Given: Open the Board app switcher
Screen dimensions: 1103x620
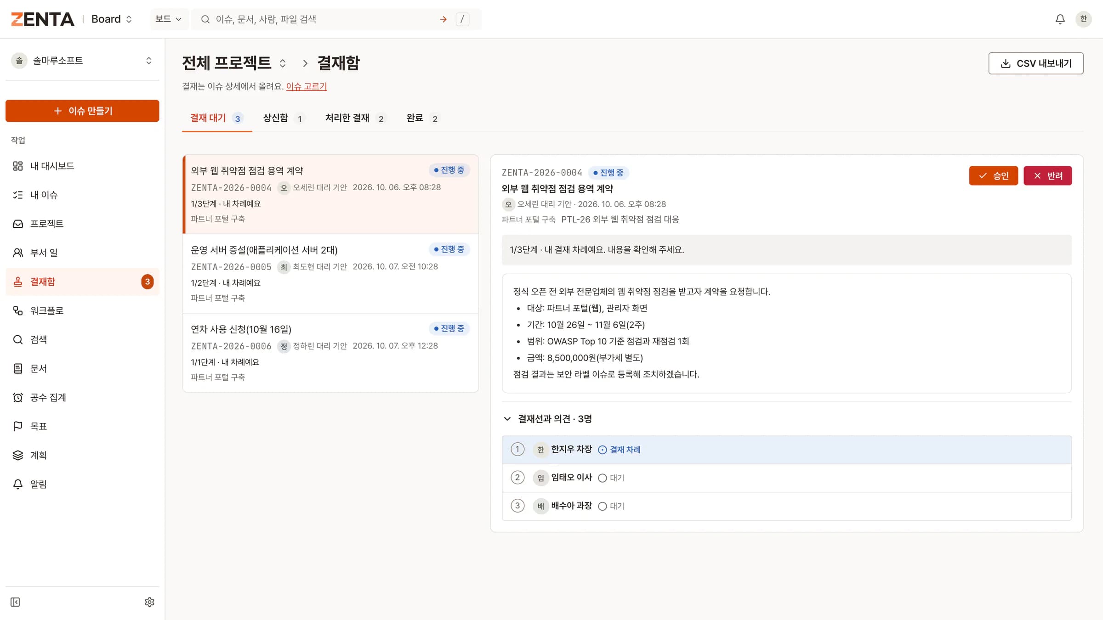Looking at the screenshot, I should coord(112,19).
